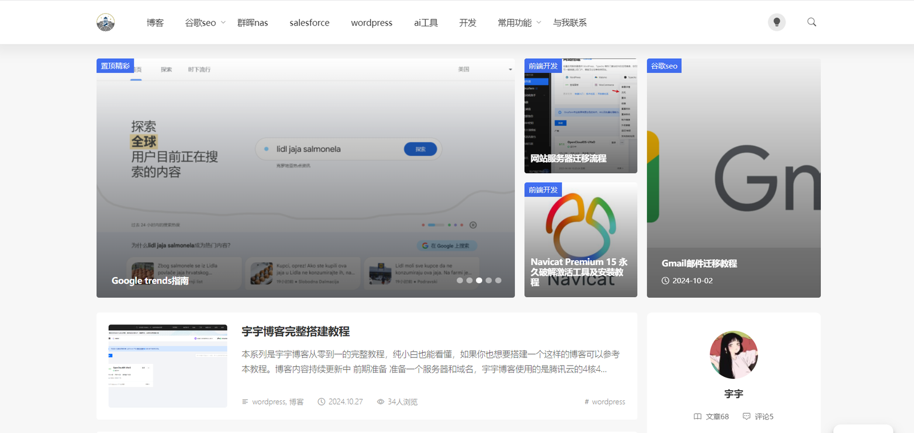Open the wordpress navigation item

372,23
